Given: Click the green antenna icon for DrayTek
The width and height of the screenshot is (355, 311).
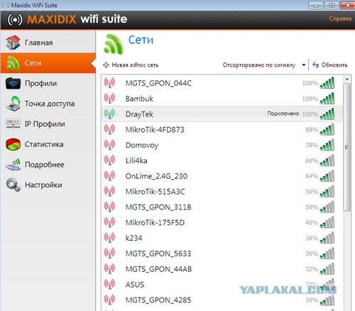Looking at the screenshot, I should pos(109,114).
